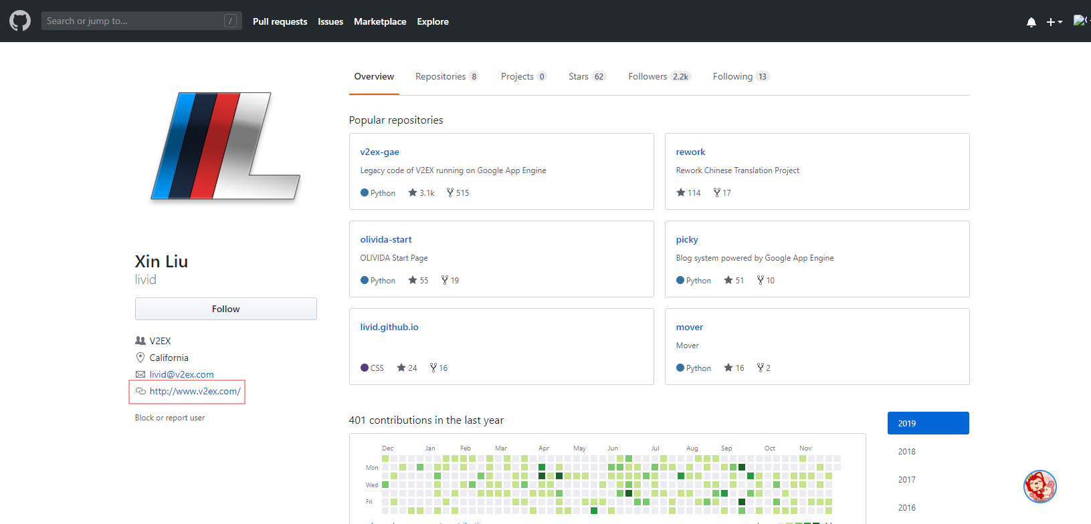The image size is (1091, 524).
Task: Open the Followers tab
Action: pyautogui.click(x=659, y=76)
